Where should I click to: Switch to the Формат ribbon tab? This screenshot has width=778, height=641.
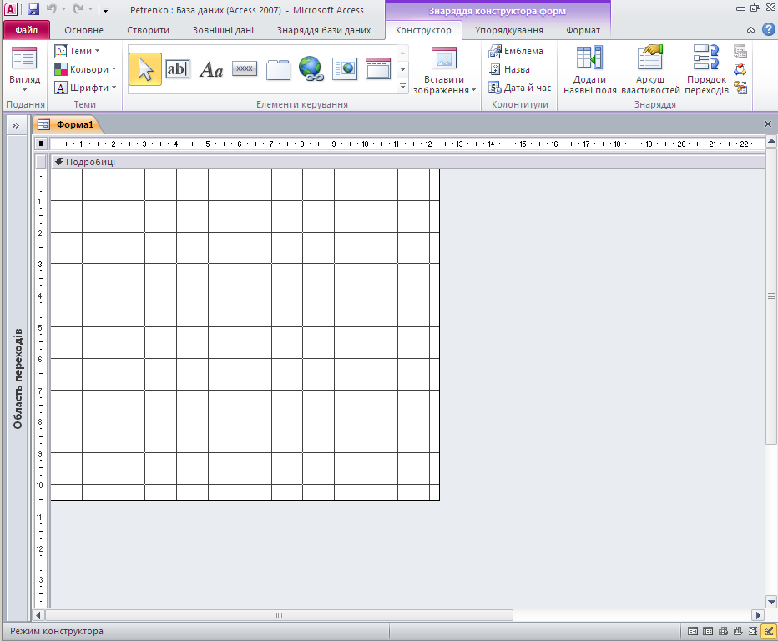click(583, 30)
